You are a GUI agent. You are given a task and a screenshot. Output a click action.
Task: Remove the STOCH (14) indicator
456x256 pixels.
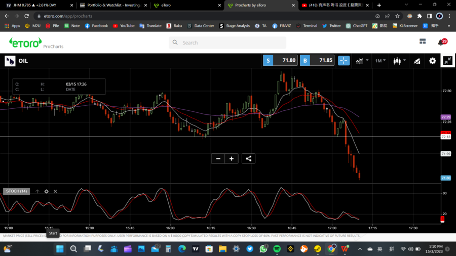pyautogui.click(x=55, y=191)
